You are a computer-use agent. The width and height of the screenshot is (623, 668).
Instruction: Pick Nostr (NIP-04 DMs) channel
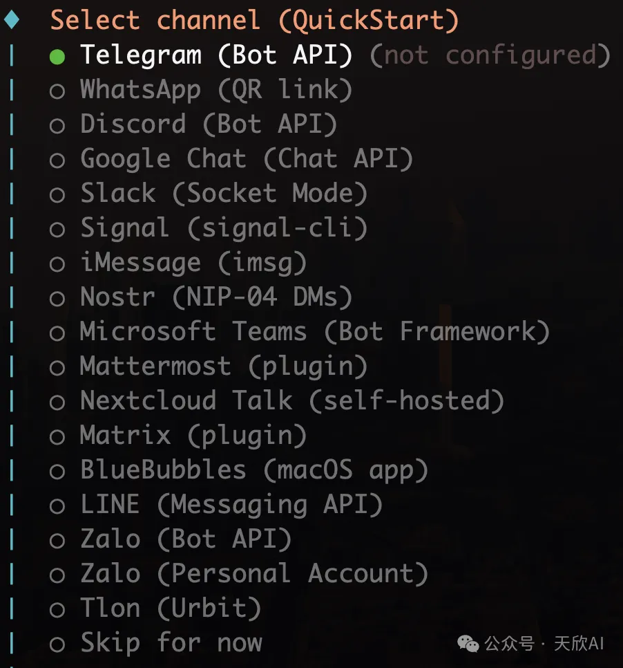pyautogui.click(x=215, y=297)
